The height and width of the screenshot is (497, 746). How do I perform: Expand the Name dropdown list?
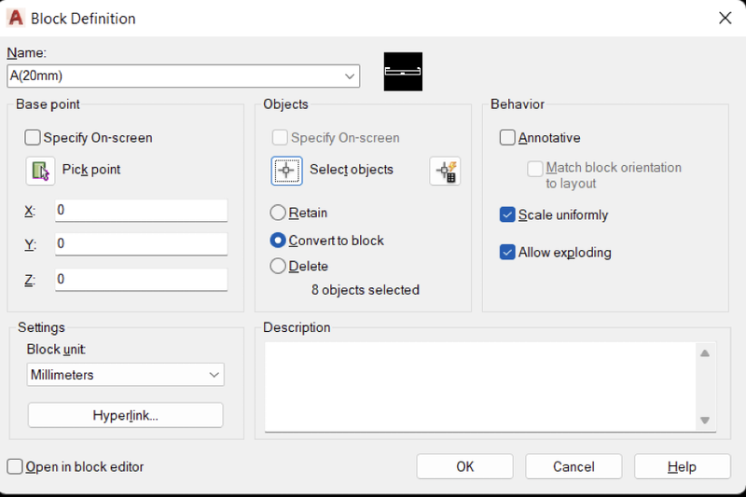point(350,76)
